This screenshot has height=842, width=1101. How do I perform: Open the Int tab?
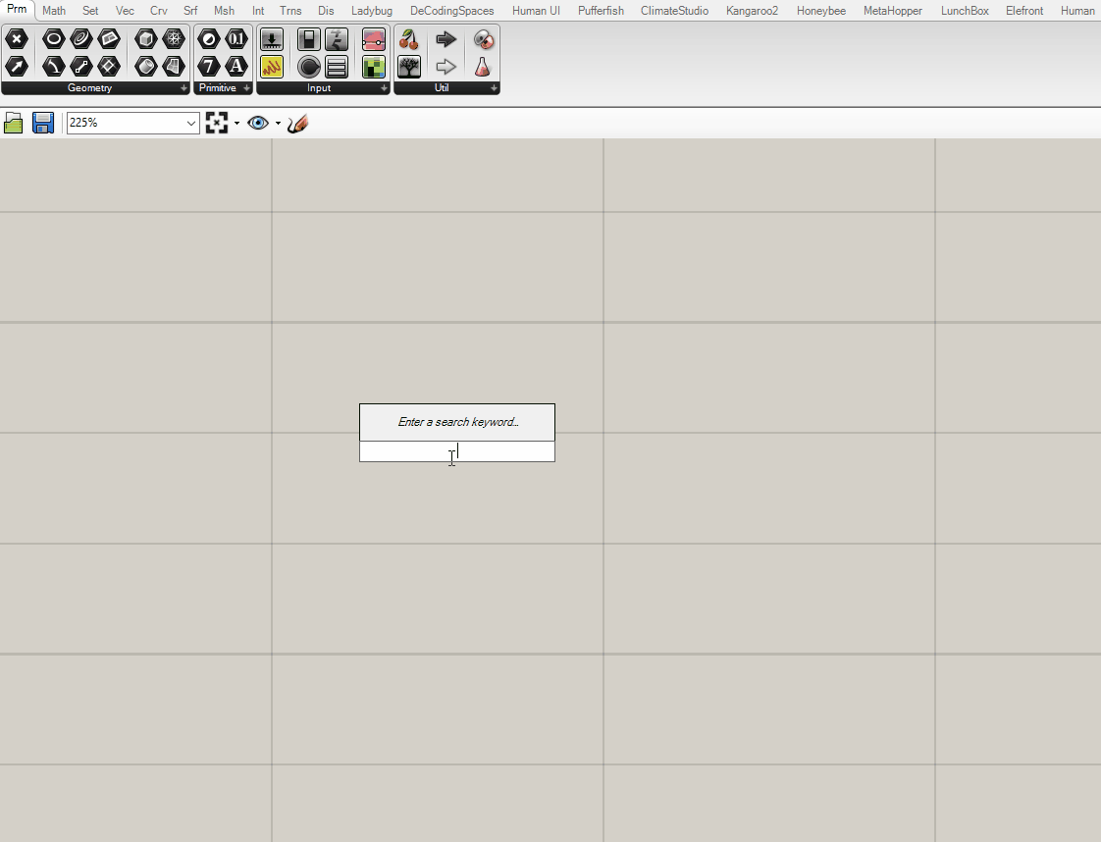258,11
